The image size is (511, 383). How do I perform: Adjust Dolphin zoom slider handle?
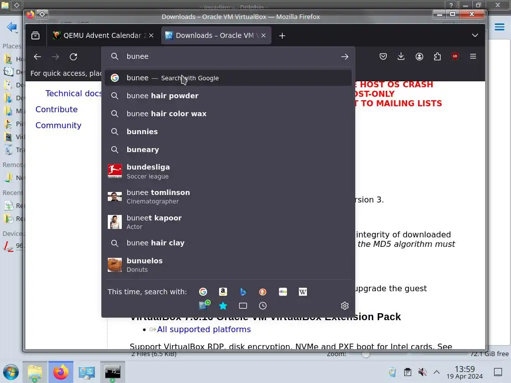point(366,355)
